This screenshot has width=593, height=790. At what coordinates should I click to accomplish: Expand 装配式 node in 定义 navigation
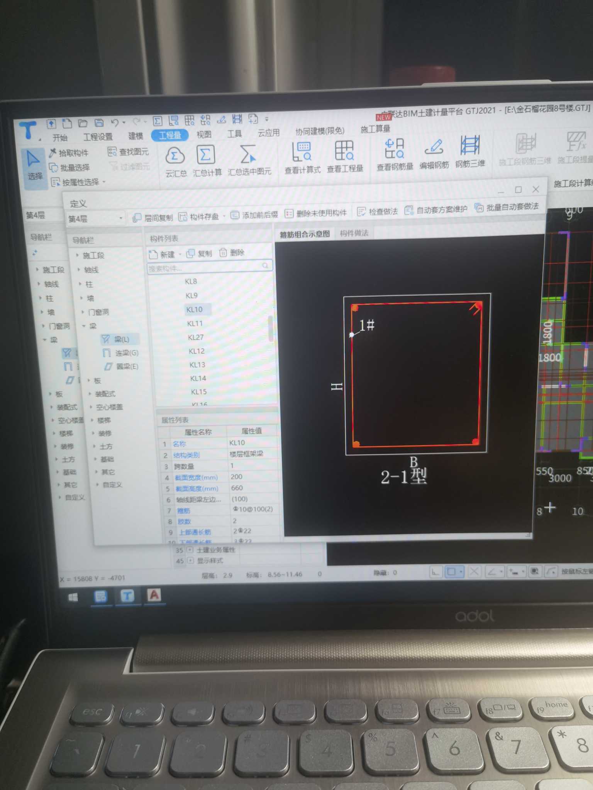pyautogui.click(x=90, y=394)
